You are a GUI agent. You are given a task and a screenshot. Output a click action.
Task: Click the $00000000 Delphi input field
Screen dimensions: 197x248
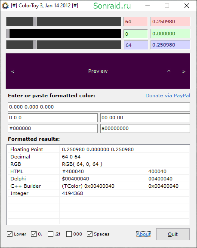click(x=145, y=128)
